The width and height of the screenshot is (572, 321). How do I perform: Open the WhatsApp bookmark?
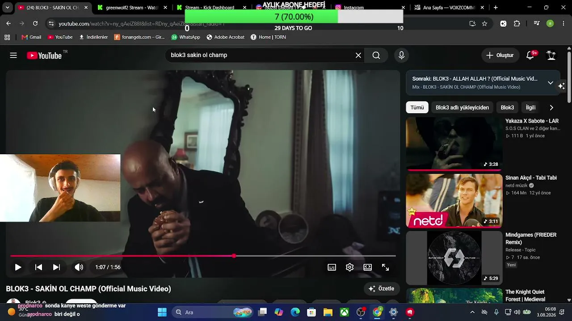pyautogui.click(x=186, y=37)
